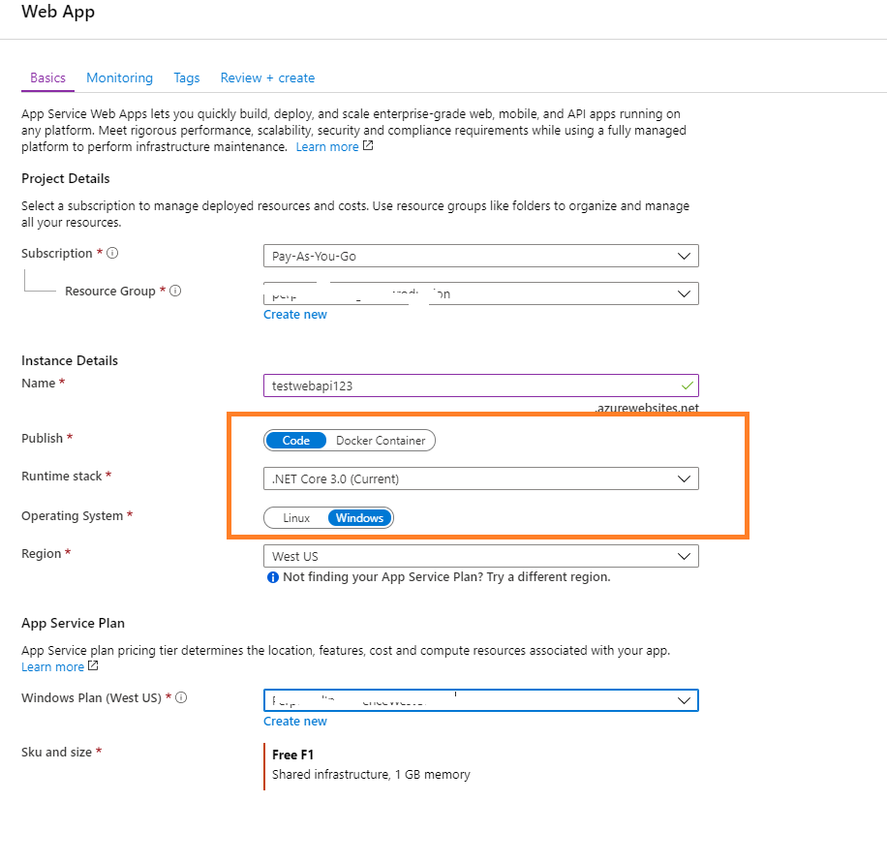Click the external link icon after Learn more
Viewport: 887px width, 863px height.
pos(366,145)
